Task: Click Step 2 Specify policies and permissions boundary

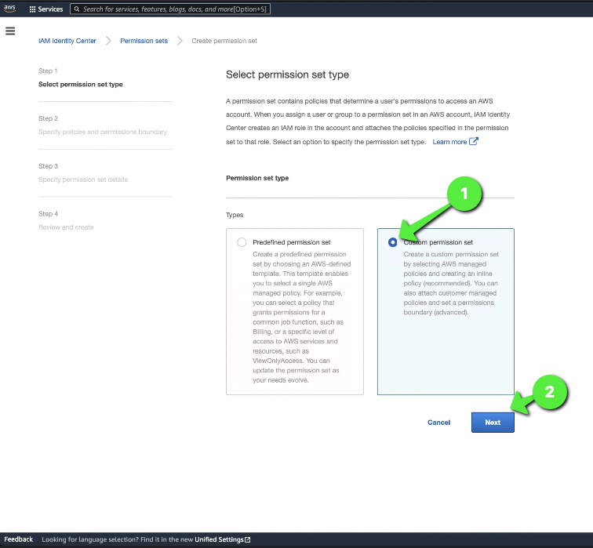Action: coord(103,125)
